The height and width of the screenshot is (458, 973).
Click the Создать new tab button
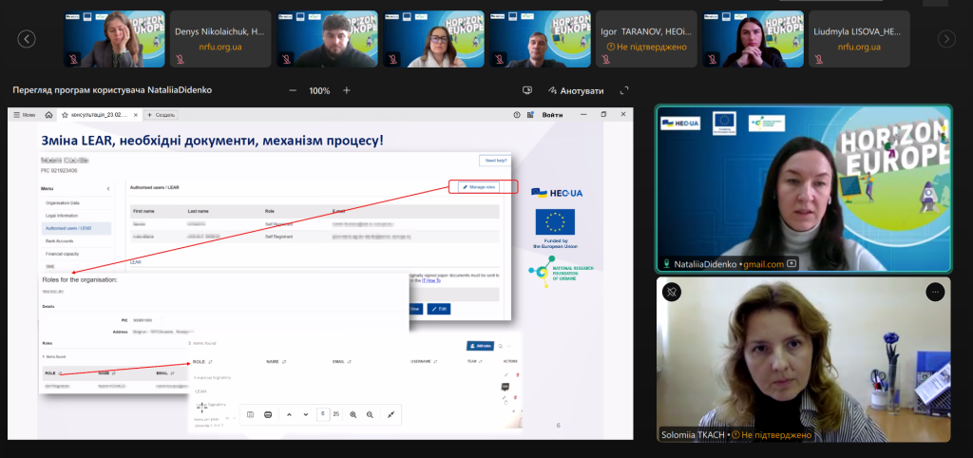(x=160, y=114)
